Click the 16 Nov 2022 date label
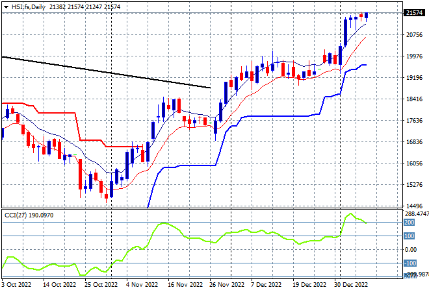The image size is (429, 292). tap(185, 285)
